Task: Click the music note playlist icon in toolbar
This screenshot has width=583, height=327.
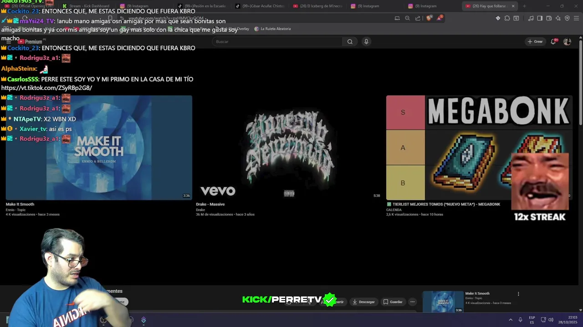Action: tap(531, 18)
